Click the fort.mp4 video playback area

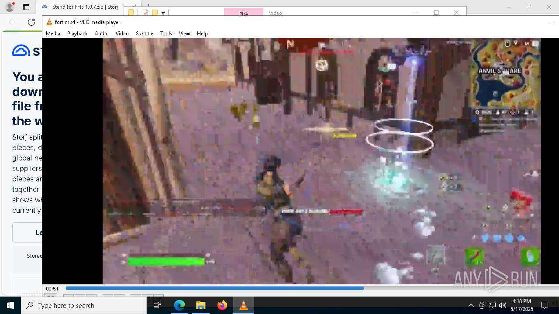pyautogui.click(x=321, y=161)
